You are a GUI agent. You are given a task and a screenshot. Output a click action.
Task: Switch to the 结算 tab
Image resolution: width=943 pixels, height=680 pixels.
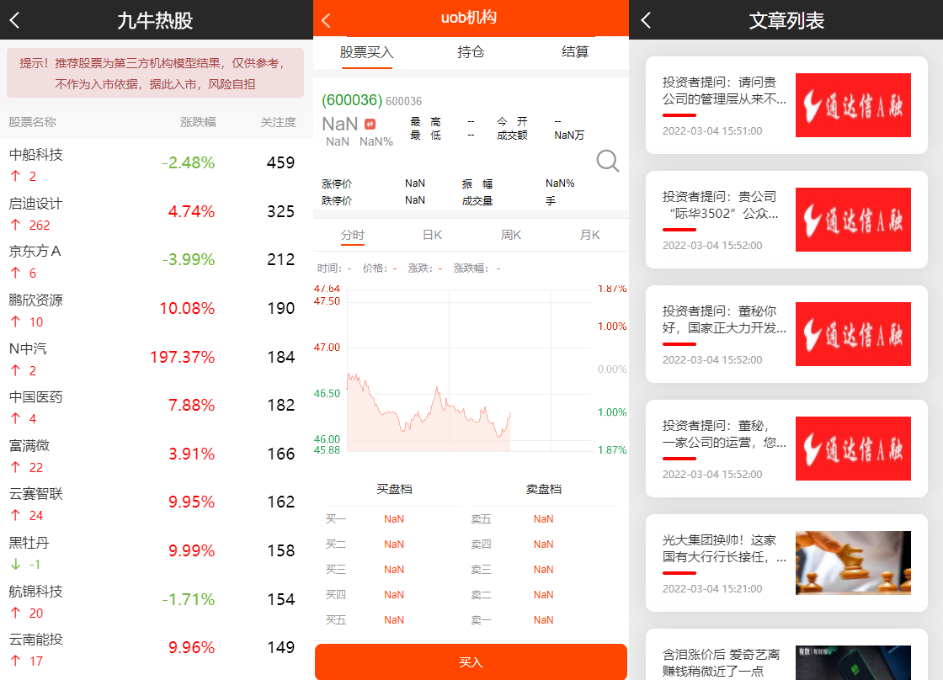575,52
